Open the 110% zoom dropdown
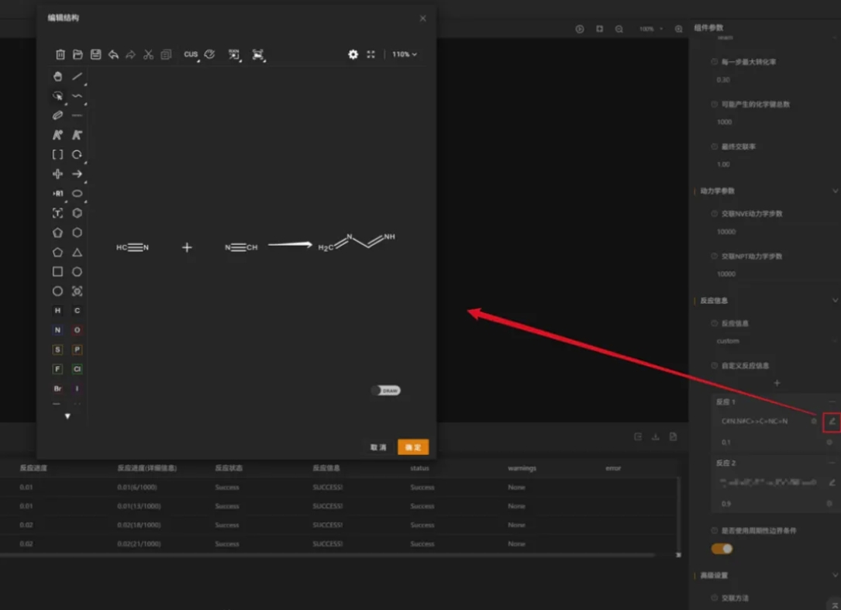Screen dimensions: 841x610 [404, 54]
